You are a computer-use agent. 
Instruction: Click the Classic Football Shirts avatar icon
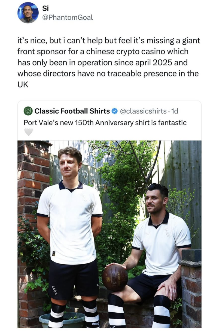(x=28, y=111)
